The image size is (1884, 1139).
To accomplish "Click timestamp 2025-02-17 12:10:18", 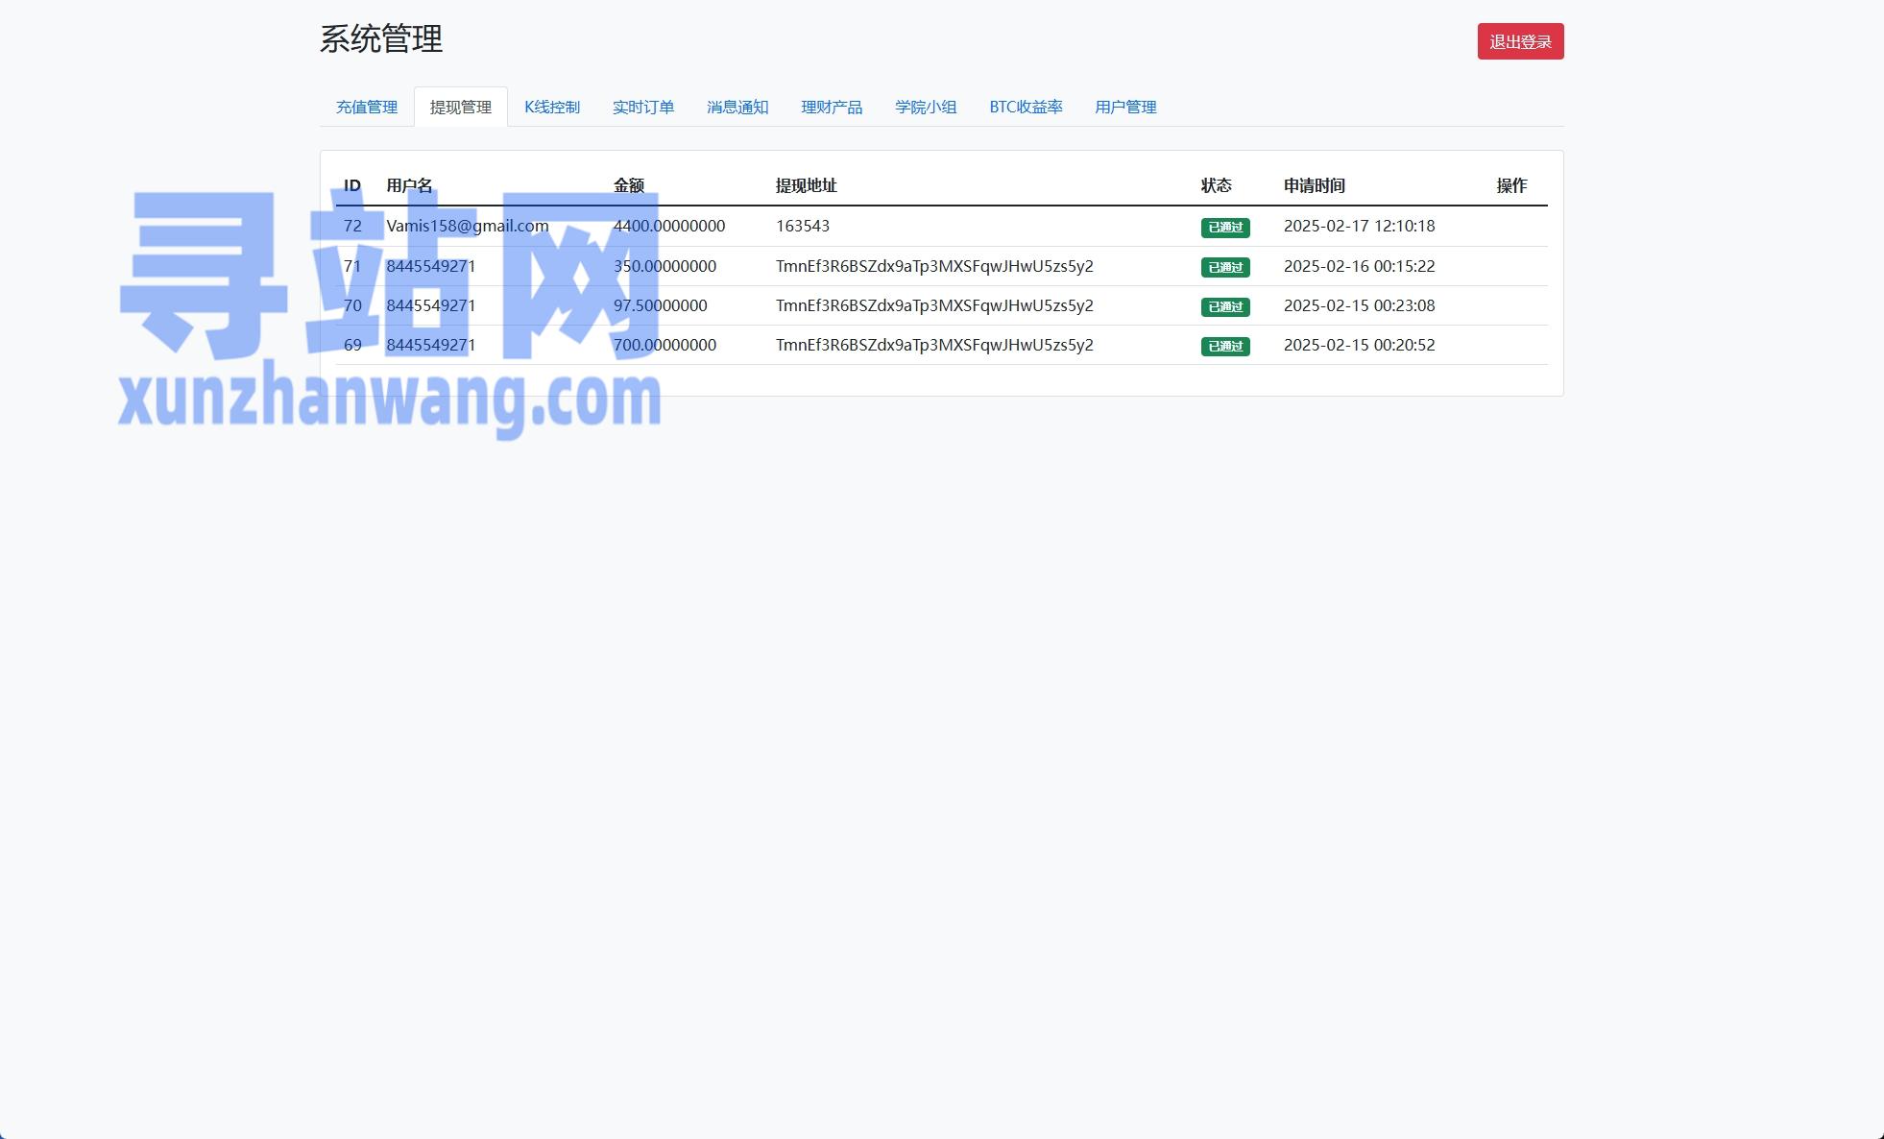I will tap(1360, 226).
